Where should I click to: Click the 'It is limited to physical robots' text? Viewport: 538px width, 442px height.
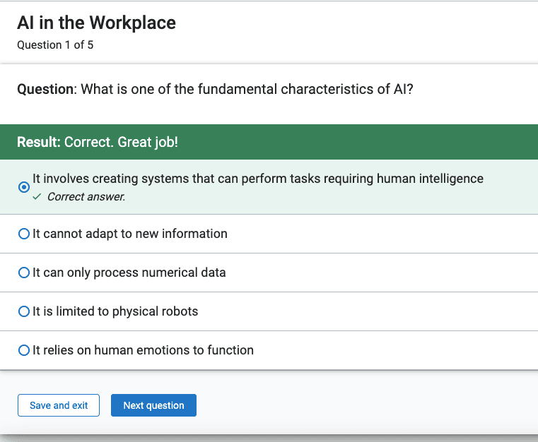pyautogui.click(x=115, y=311)
